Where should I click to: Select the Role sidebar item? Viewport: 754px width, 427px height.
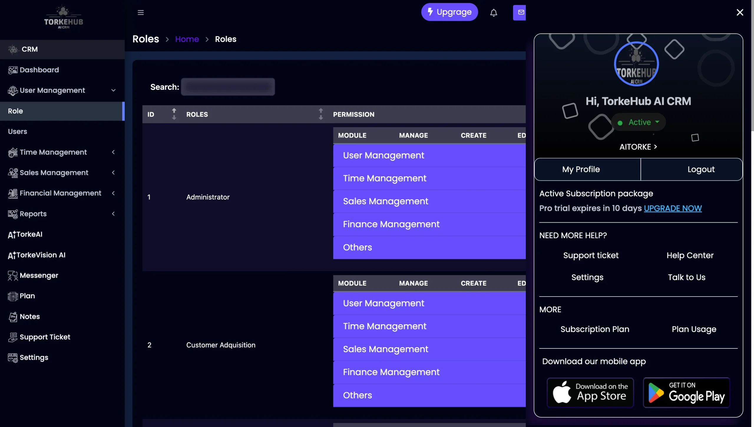pyautogui.click(x=62, y=111)
